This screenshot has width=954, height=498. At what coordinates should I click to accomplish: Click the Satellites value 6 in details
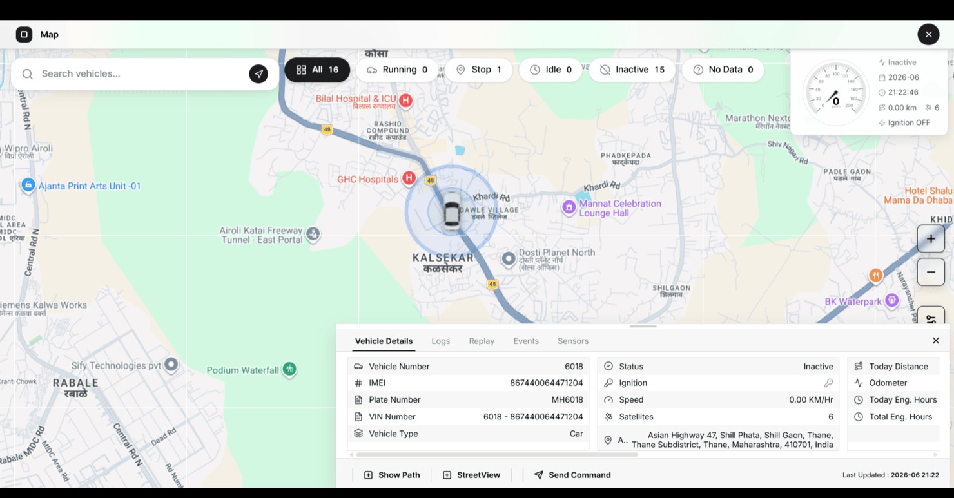(x=831, y=417)
